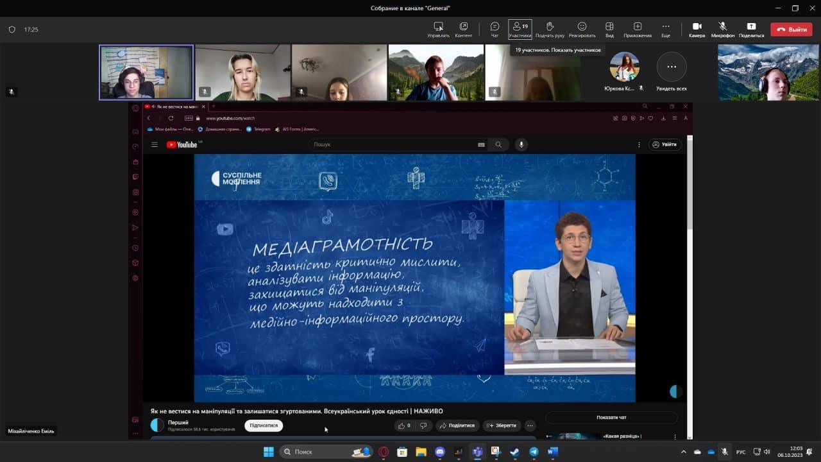The width and height of the screenshot is (821, 462).
Task: Click the YouTube search magnifier button
Action: [x=498, y=144]
